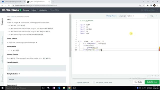Screen dimensions: 160x90
Task: Open the round taskbar app after Chrome
Action: click(74, 88)
